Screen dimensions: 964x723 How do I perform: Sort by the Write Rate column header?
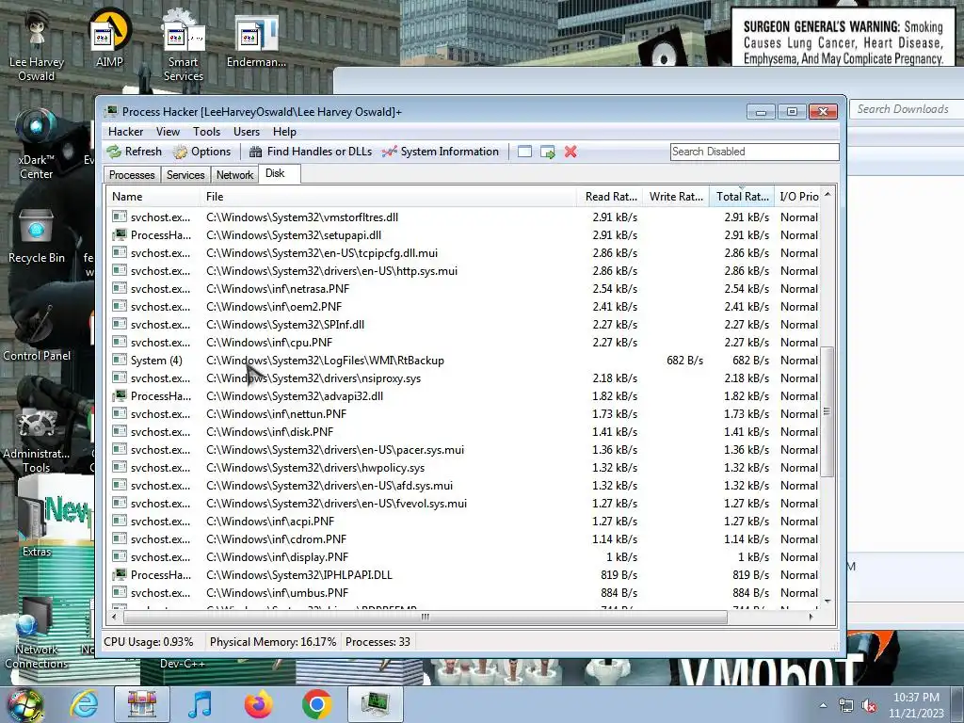click(676, 197)
